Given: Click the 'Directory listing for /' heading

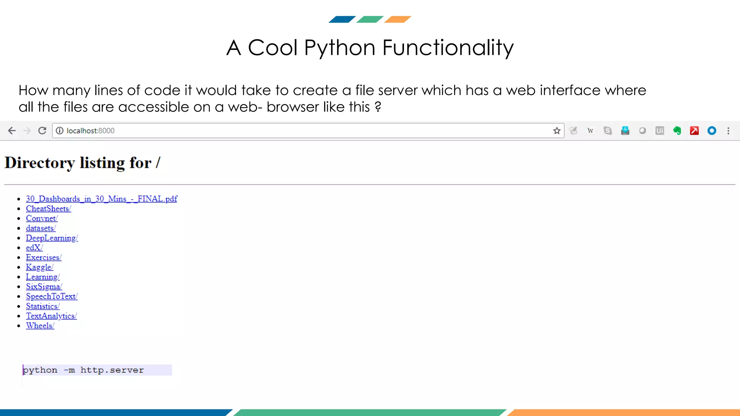Looking at the screenshot, I should click(82, 163).
